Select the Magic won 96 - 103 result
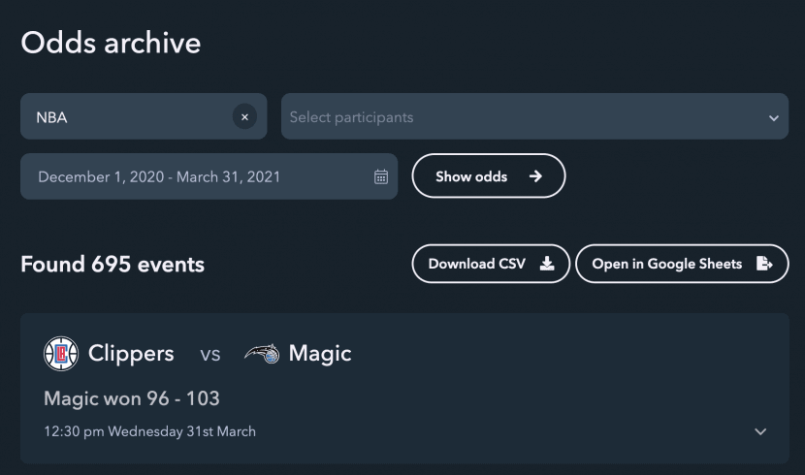Screen dimensions: 805x475 [x=132, y=398]
